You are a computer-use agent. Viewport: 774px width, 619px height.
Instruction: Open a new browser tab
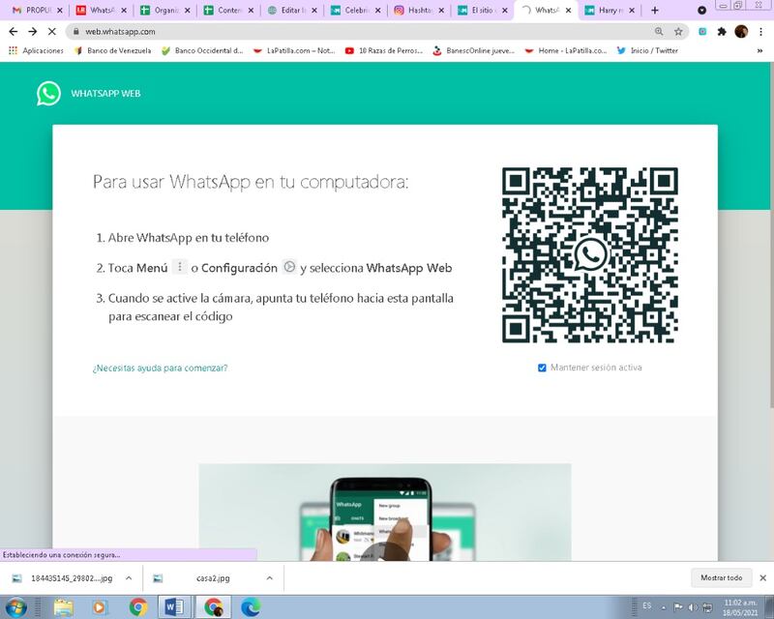[655, 10]
